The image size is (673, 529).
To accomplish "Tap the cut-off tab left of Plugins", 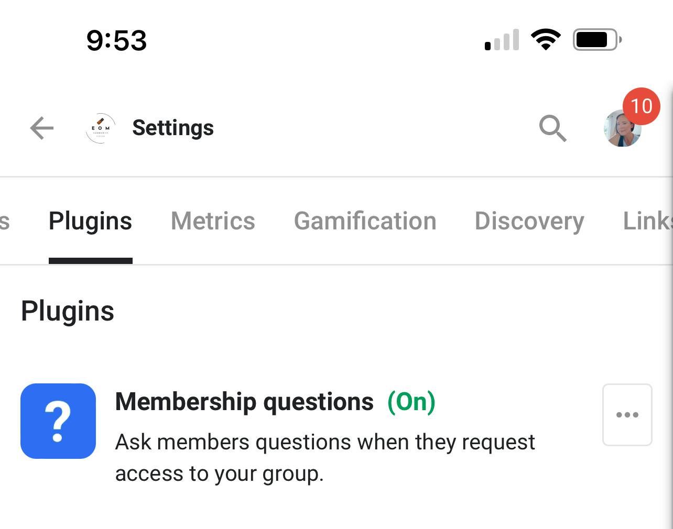I will click(x=5, y=221).
